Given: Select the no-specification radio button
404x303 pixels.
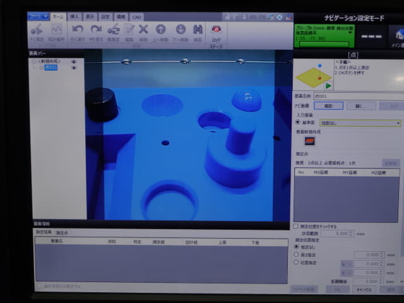Looking at the screenshot, I should coord(296,247).
